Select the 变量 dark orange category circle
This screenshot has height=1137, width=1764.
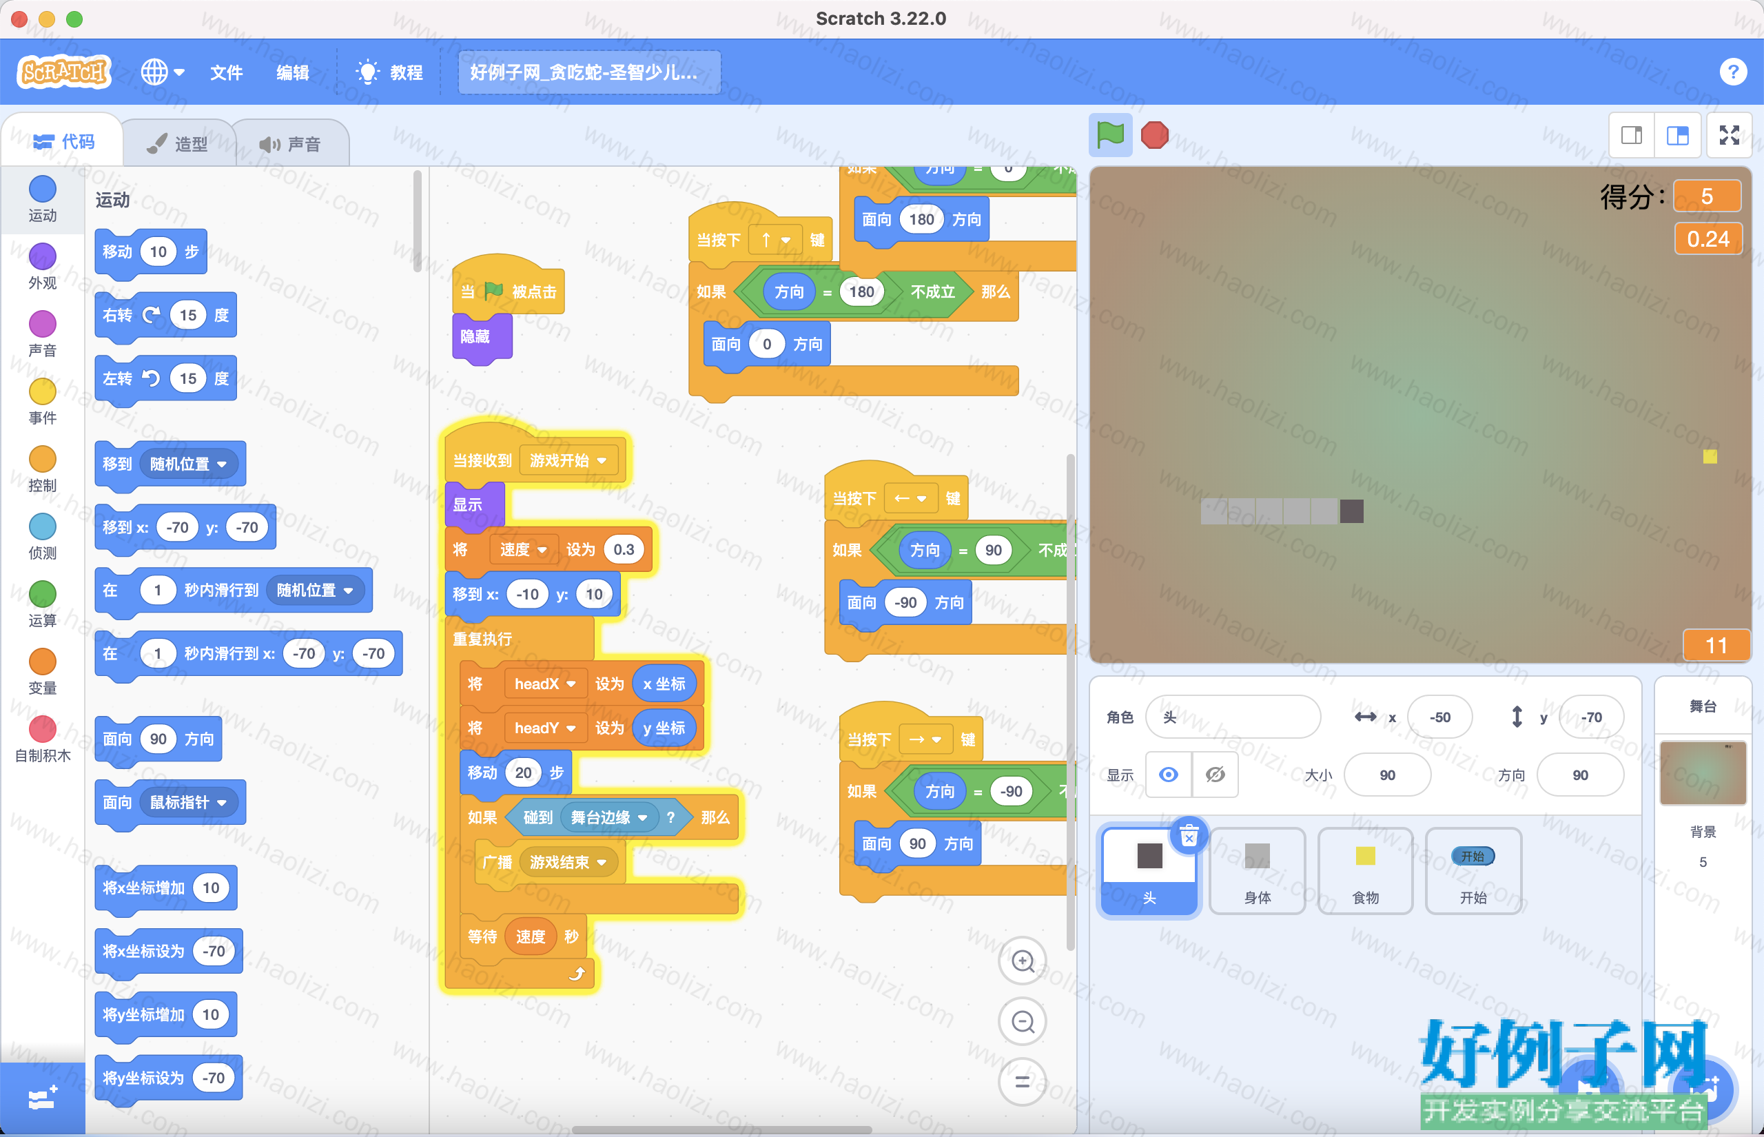(42, 662)
